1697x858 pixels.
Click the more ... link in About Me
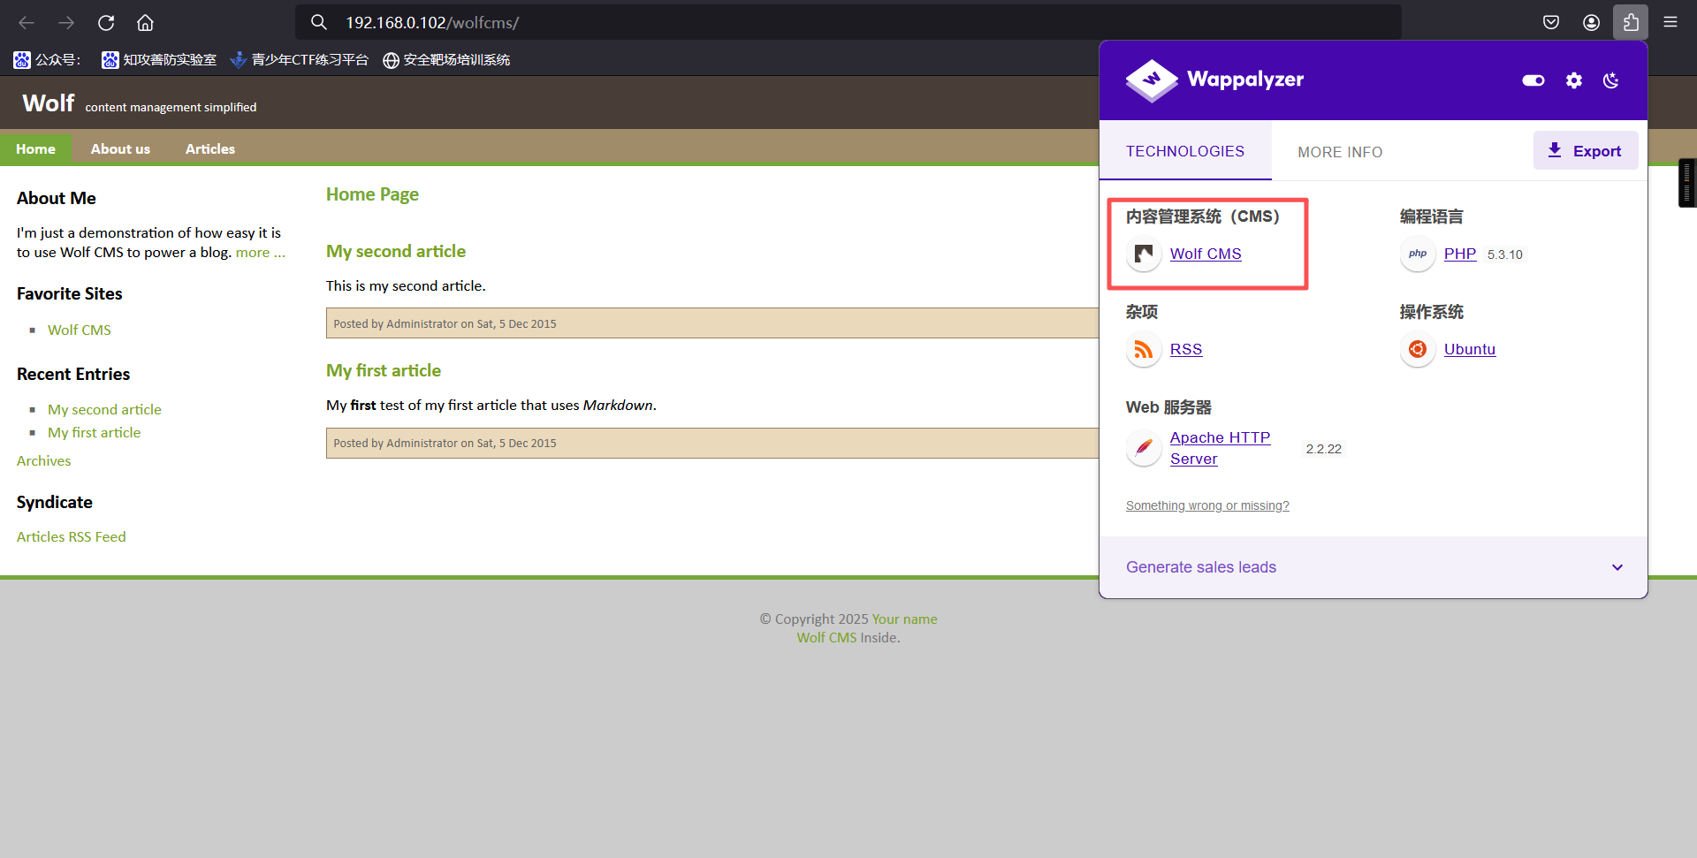261,253
